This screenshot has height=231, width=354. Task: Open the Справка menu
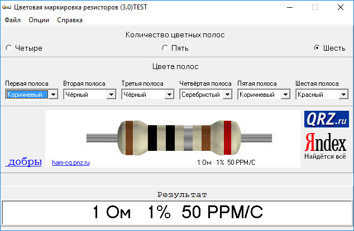point(70,20)
